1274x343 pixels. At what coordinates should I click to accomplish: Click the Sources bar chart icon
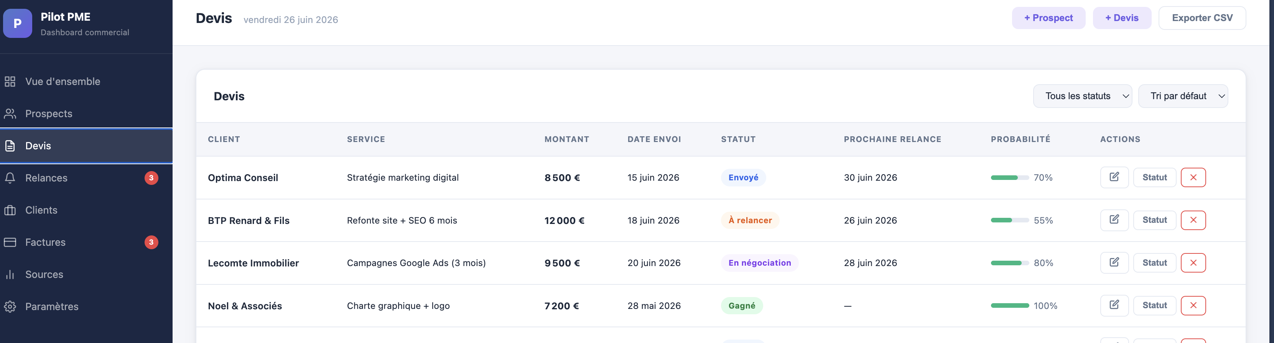tap(10, 274)
